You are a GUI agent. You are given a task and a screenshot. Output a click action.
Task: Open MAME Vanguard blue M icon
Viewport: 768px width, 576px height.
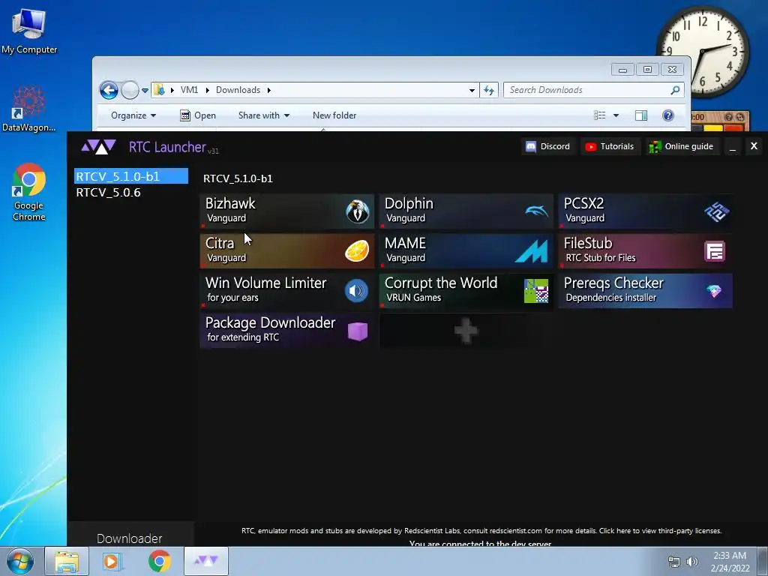tap(532, 251)
